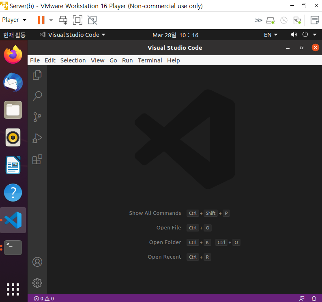The image size is (322, 302).
Task: Open the Edit menu
Action: pos(50,60)
